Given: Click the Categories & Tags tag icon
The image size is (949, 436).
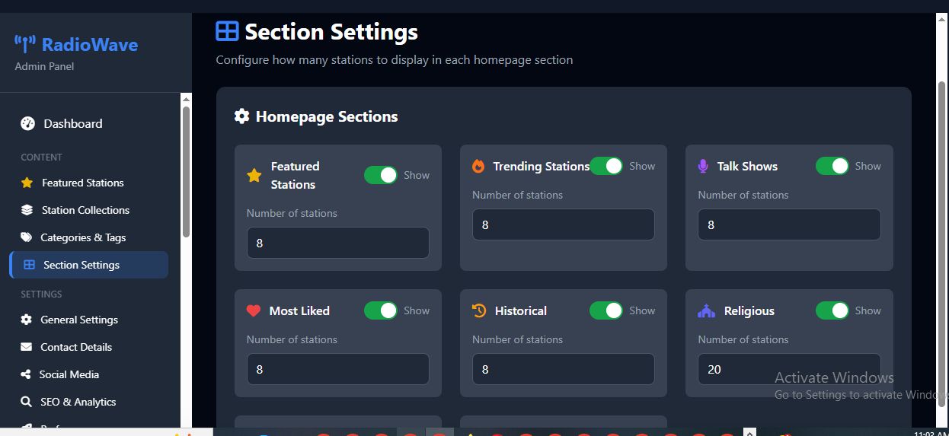Looking at the screenshot, I should [x=27, y=237].
